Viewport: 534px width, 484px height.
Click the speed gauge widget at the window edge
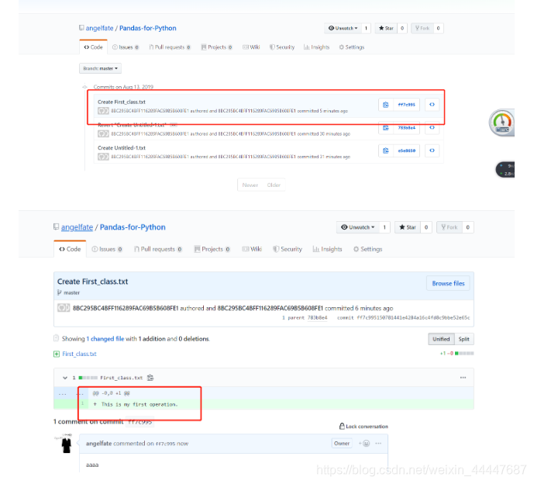501,123
